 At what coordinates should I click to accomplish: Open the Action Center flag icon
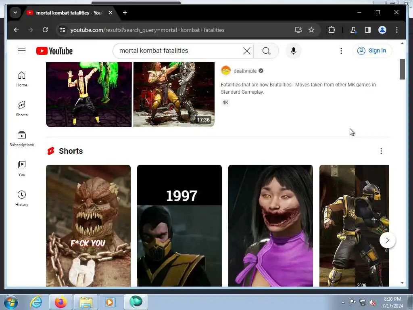click(x=353, y=302)
